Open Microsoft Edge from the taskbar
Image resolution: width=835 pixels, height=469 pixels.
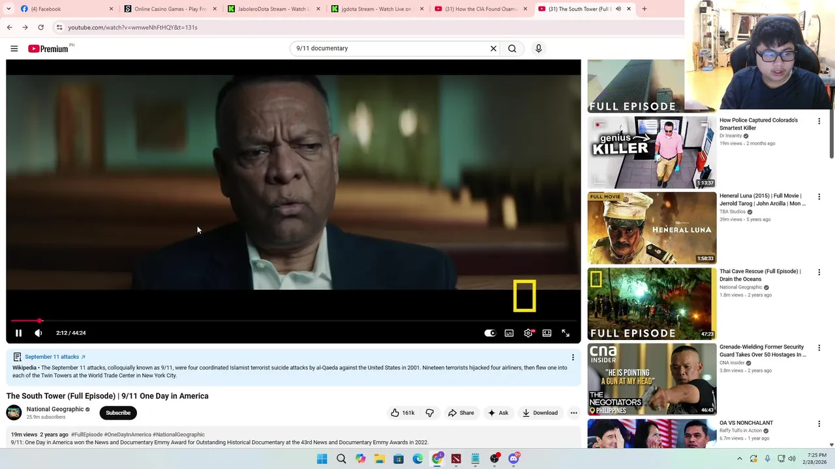(x=417, y=459)
